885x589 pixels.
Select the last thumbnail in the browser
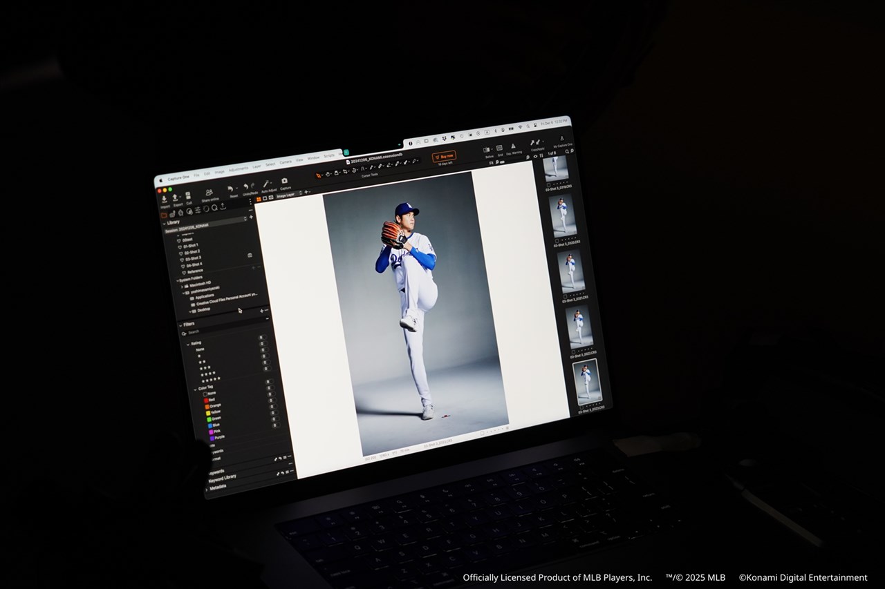(x=587, y=382)
